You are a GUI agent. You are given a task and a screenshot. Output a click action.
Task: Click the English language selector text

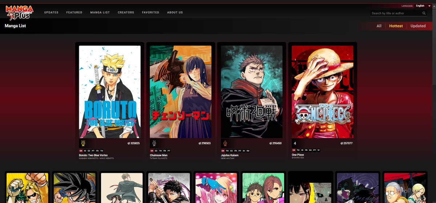click(420, 6)
